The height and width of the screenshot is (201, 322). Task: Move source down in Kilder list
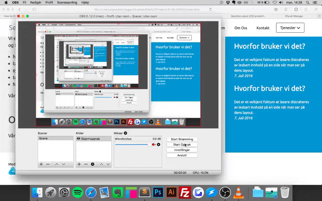(108, 164)
